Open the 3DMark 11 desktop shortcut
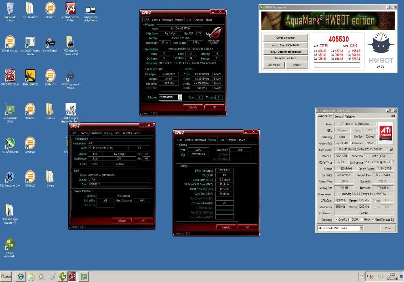 pyautogui.click(x=50, y=10)
